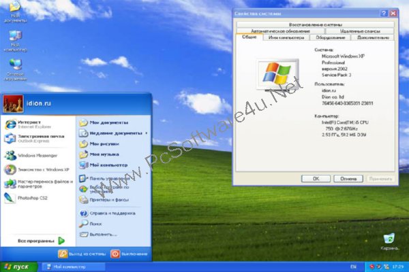Image resolution: width=409 pixels, height=272 pixels.
Task: Close the Свойства системы dialog
Action: (393, 14)
